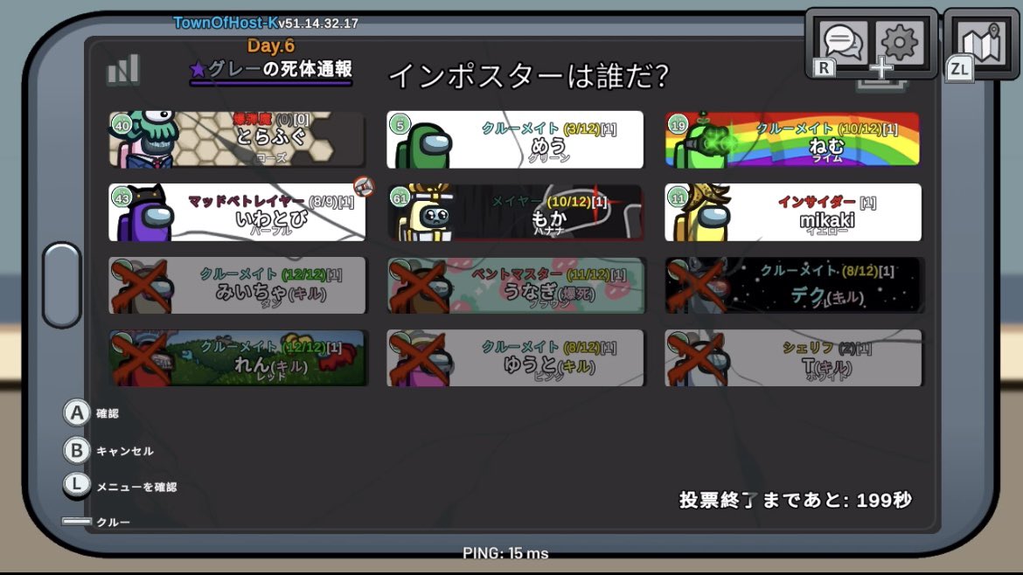Click the voting timer 投票終了まであと: 199秒
The width and height of the screenshot is (1023, 575).
click(796, 500)
